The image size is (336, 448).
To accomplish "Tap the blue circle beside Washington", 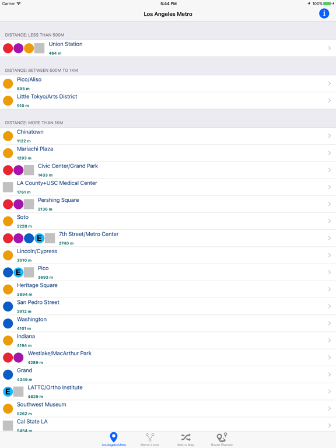I will pos(8,323).
